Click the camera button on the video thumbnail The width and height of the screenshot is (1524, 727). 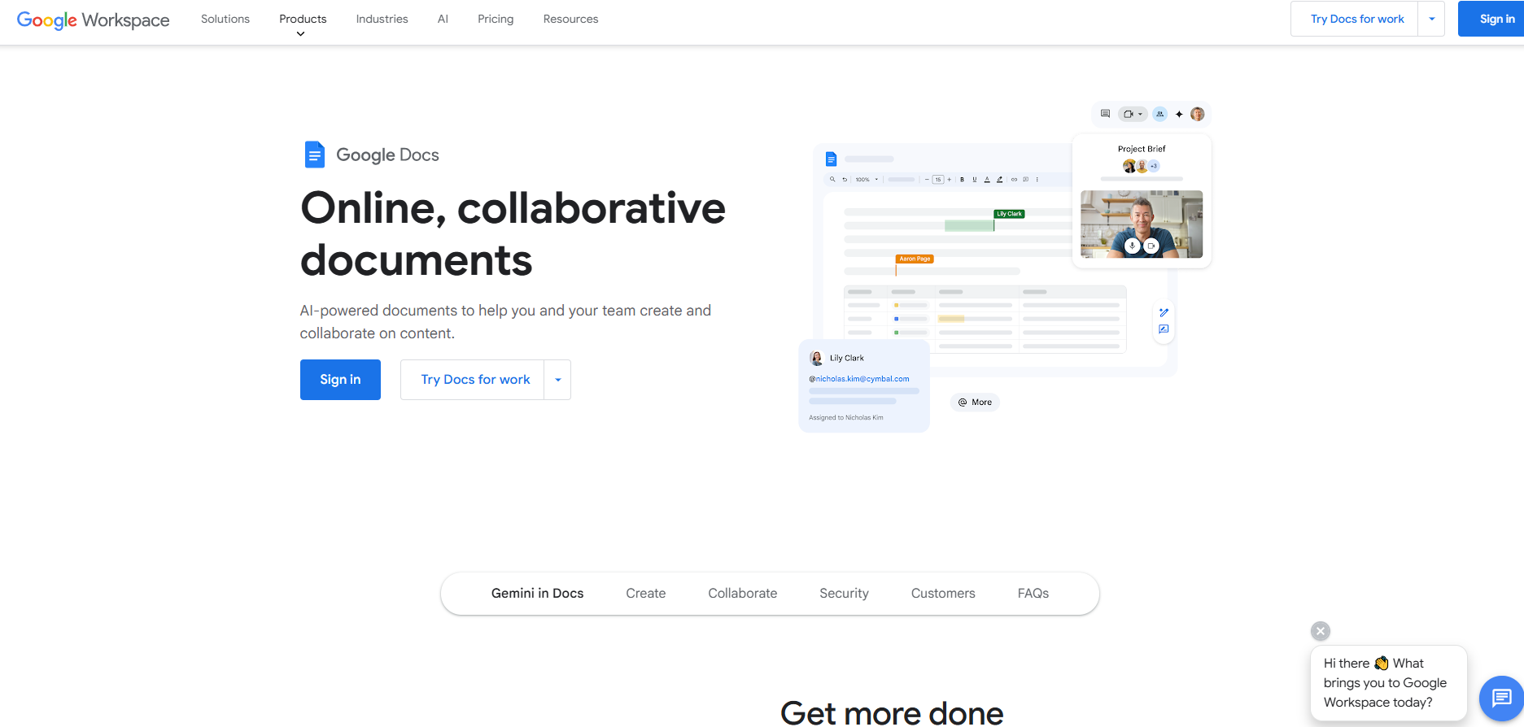(x=1151, y=246)
